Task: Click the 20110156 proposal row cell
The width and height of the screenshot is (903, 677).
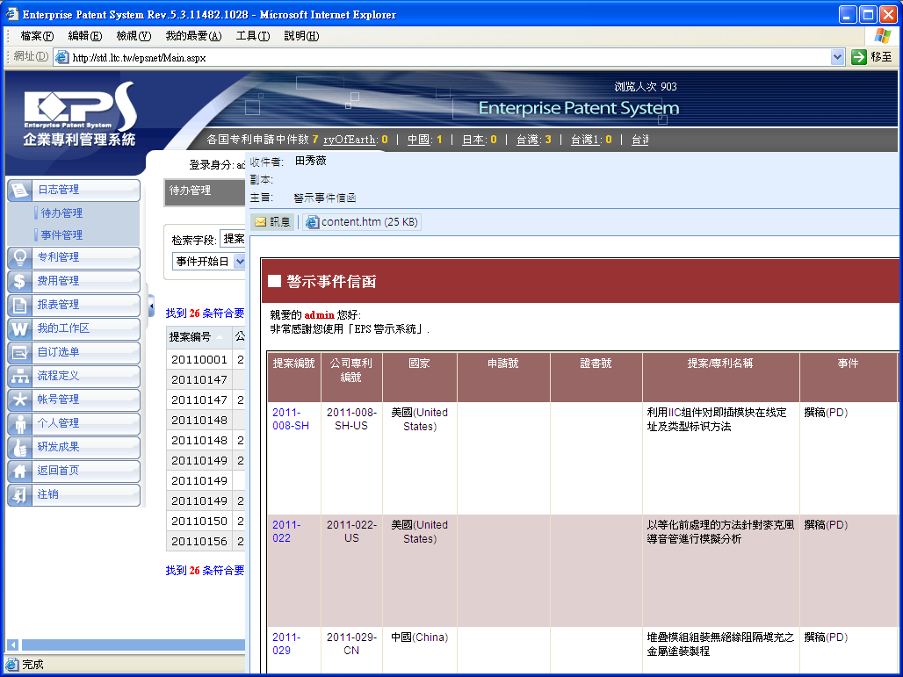Action: [x=199, y=541]
